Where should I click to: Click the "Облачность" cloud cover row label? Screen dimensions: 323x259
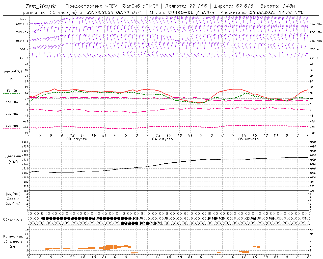click(13, 219)
